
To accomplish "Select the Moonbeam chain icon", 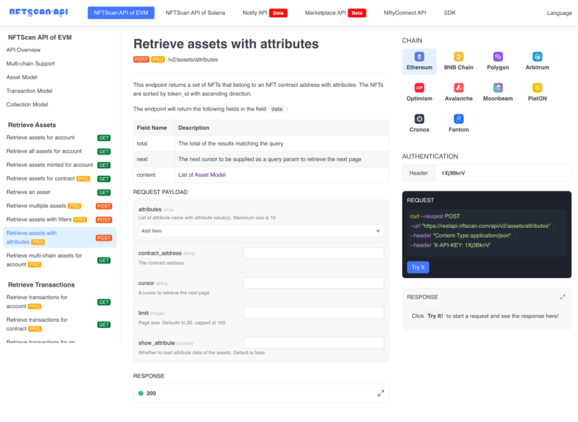I will click(x=498, y=88).
